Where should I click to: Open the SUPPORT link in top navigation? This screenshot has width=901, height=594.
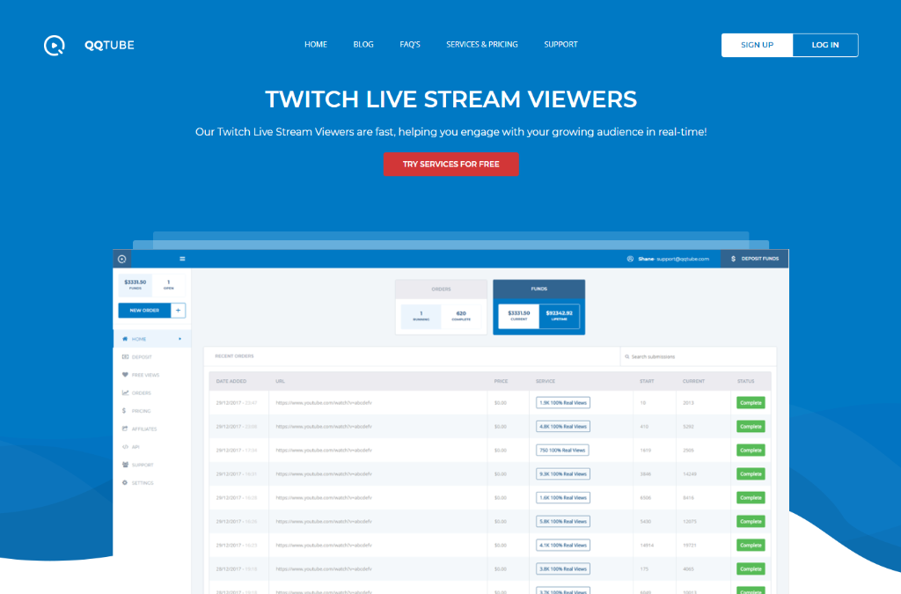click(x=560, y=45)
